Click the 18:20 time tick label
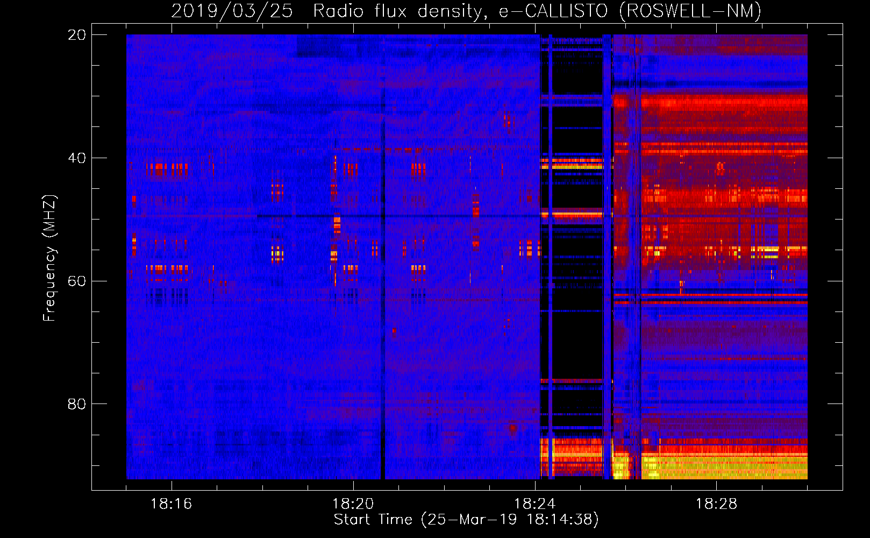 click(x=353, y=504)
